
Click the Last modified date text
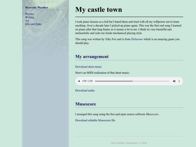(129, 143)
